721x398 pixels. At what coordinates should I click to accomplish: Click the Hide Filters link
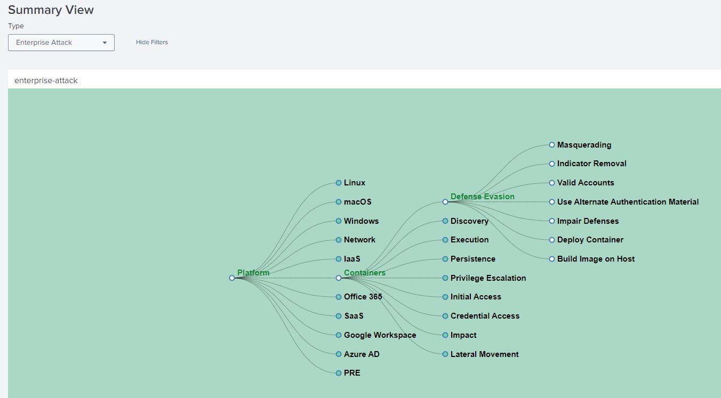(152, 42)
